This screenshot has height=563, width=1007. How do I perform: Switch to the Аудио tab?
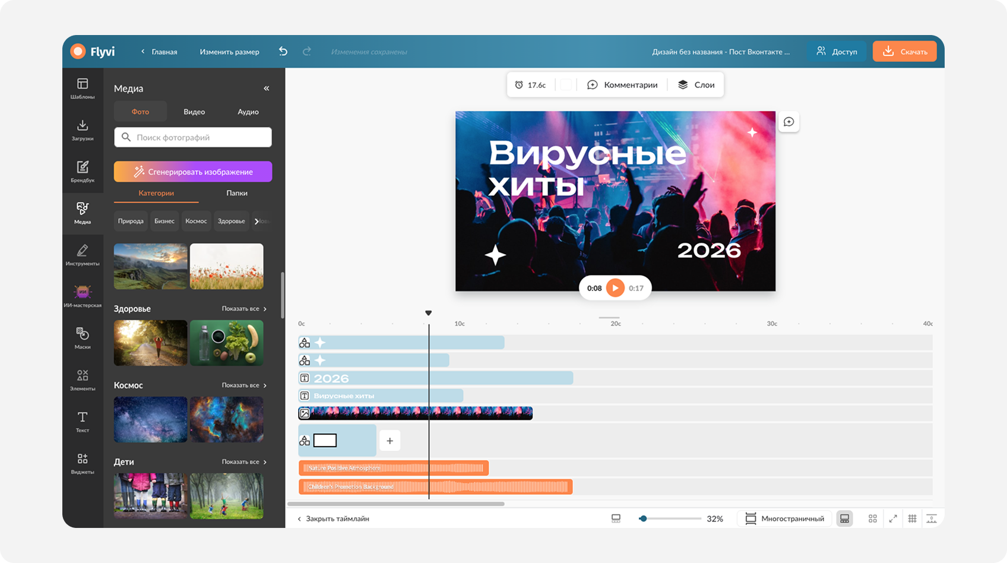pos(248,112)
